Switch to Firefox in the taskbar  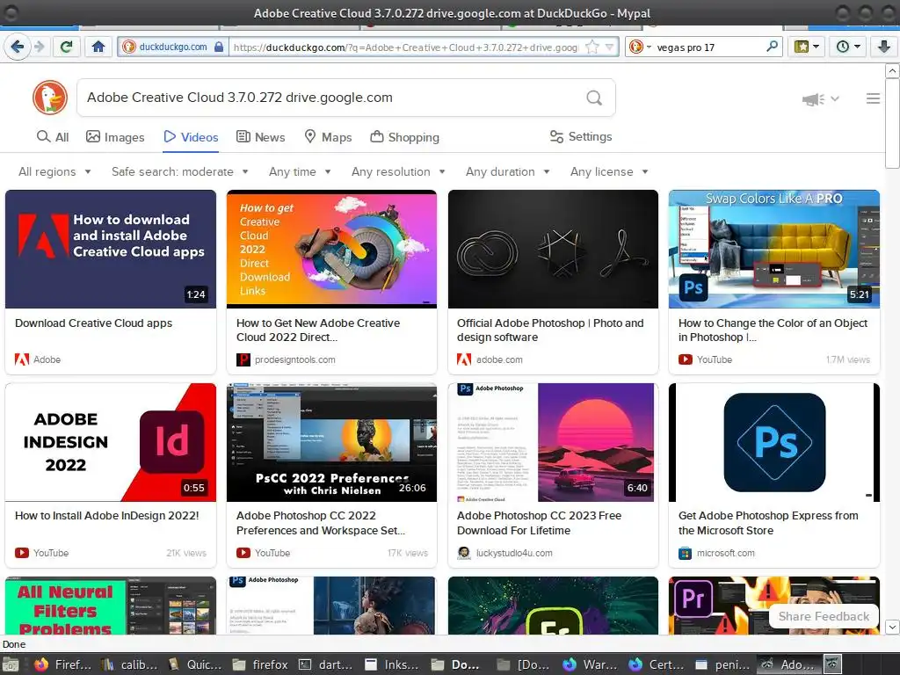(62, 664)
